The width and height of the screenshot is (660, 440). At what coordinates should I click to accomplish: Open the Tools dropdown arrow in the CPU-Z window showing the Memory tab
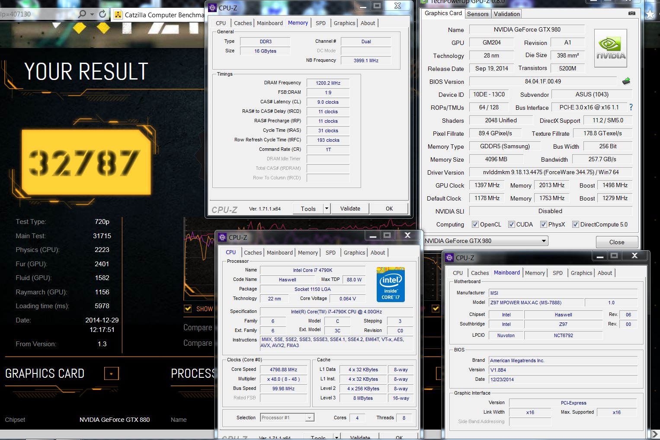point(327,208)
